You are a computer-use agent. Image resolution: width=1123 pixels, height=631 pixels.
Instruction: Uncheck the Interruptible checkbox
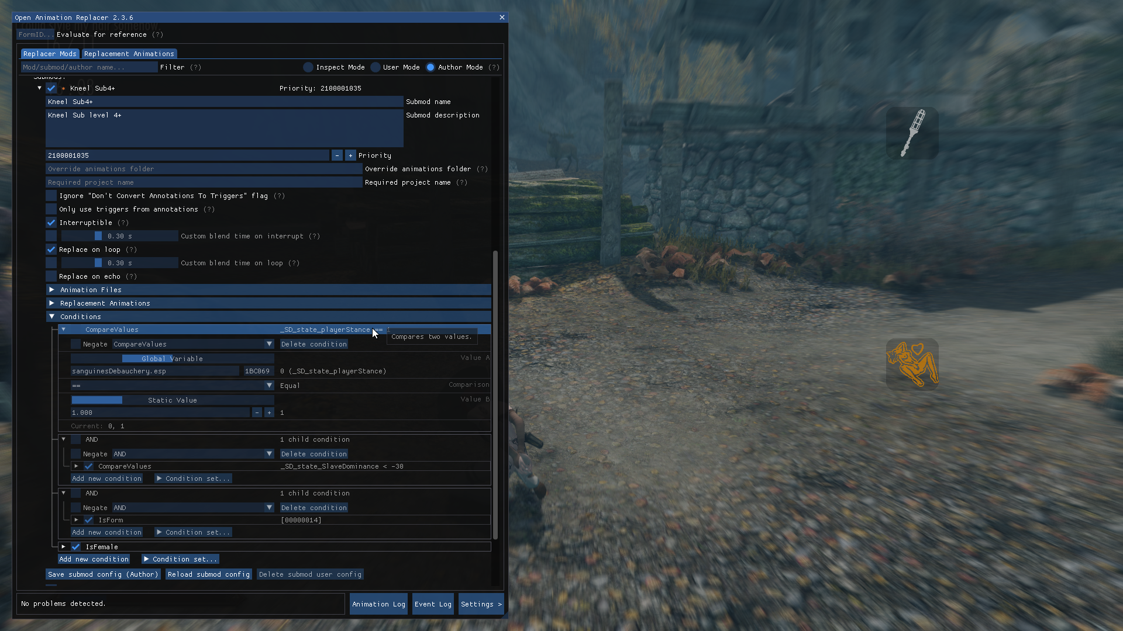(x=51, y=223)
